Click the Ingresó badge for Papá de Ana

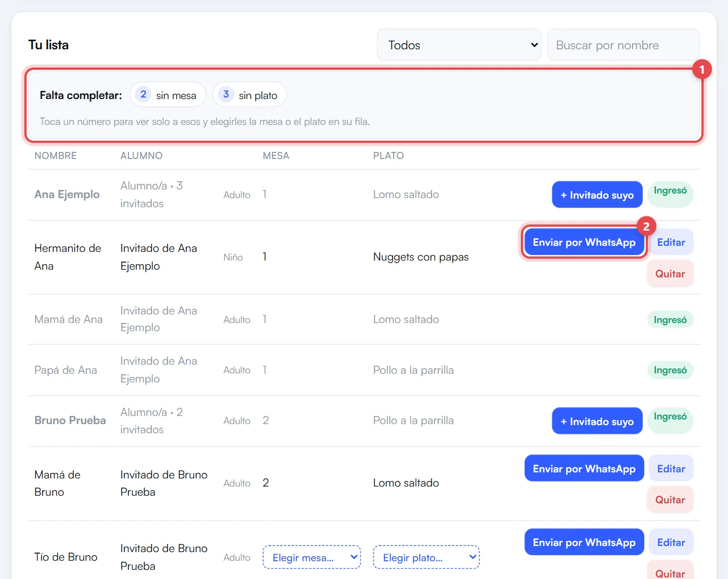[x=670, y=370]
